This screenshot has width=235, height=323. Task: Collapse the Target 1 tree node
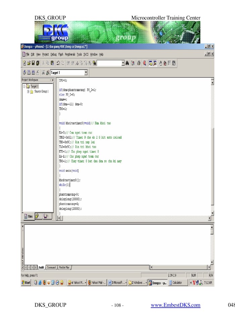point(25,86)
